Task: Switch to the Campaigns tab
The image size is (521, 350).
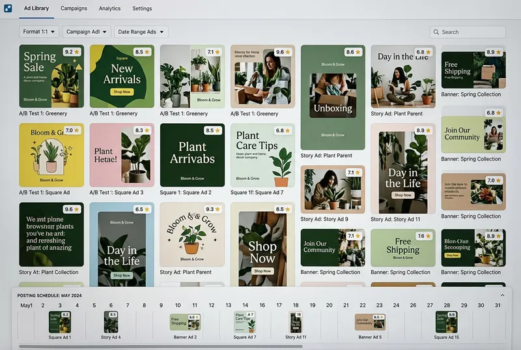Action: (x=74, y=8)
